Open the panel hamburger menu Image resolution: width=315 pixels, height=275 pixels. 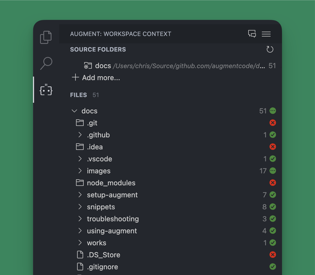point(266,34)
